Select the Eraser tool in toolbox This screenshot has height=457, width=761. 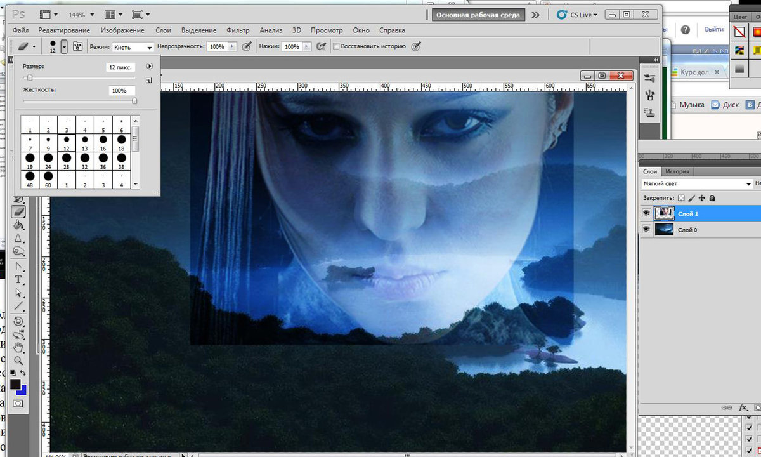pos(18,211)
